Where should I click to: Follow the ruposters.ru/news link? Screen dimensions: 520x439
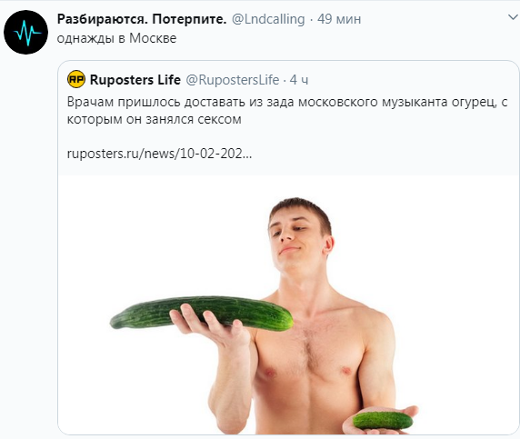(159, 154)
